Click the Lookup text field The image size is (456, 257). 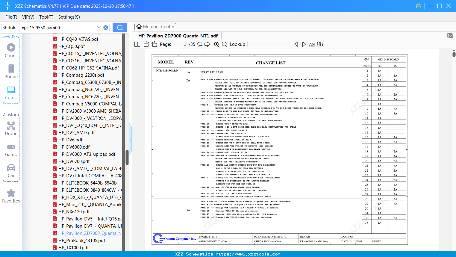[x=269, y=44]
